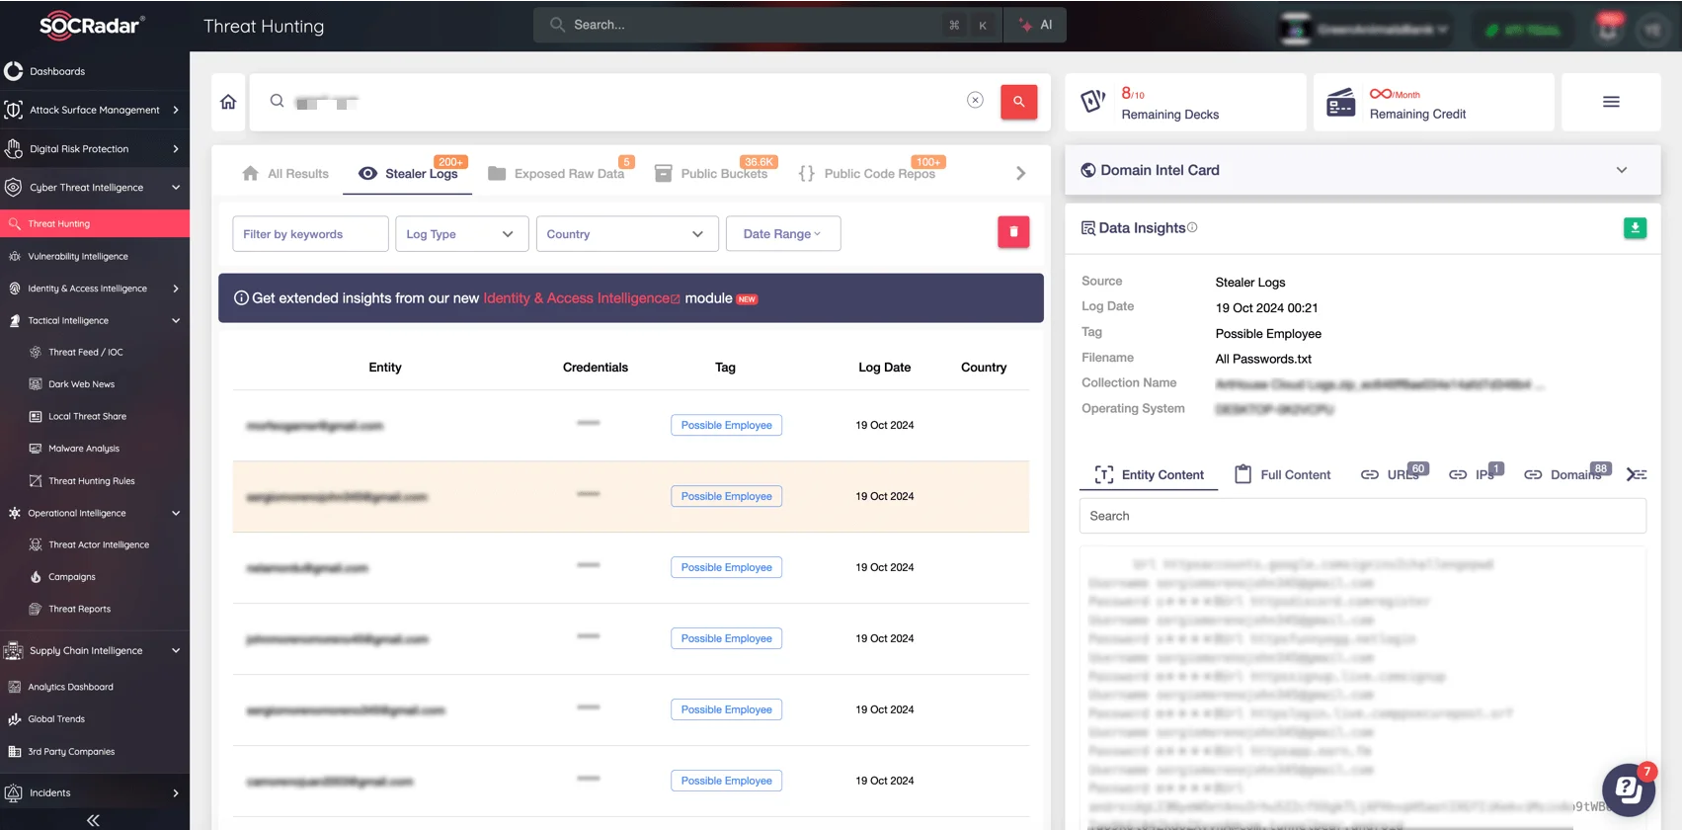Open Data Insights info tooltip icon
The height and width of the screenshot is (830, 1682).
pos(1192,227)
